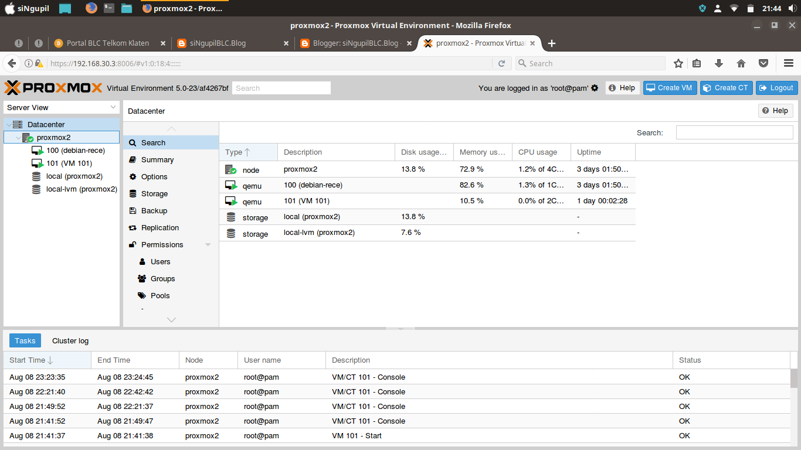This screenshot has width=801, height=450.
Task: Open the Backup menu item
Action: (x=171, y=210)
